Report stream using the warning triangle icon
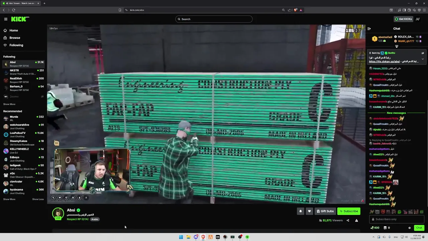 [356, 220]
